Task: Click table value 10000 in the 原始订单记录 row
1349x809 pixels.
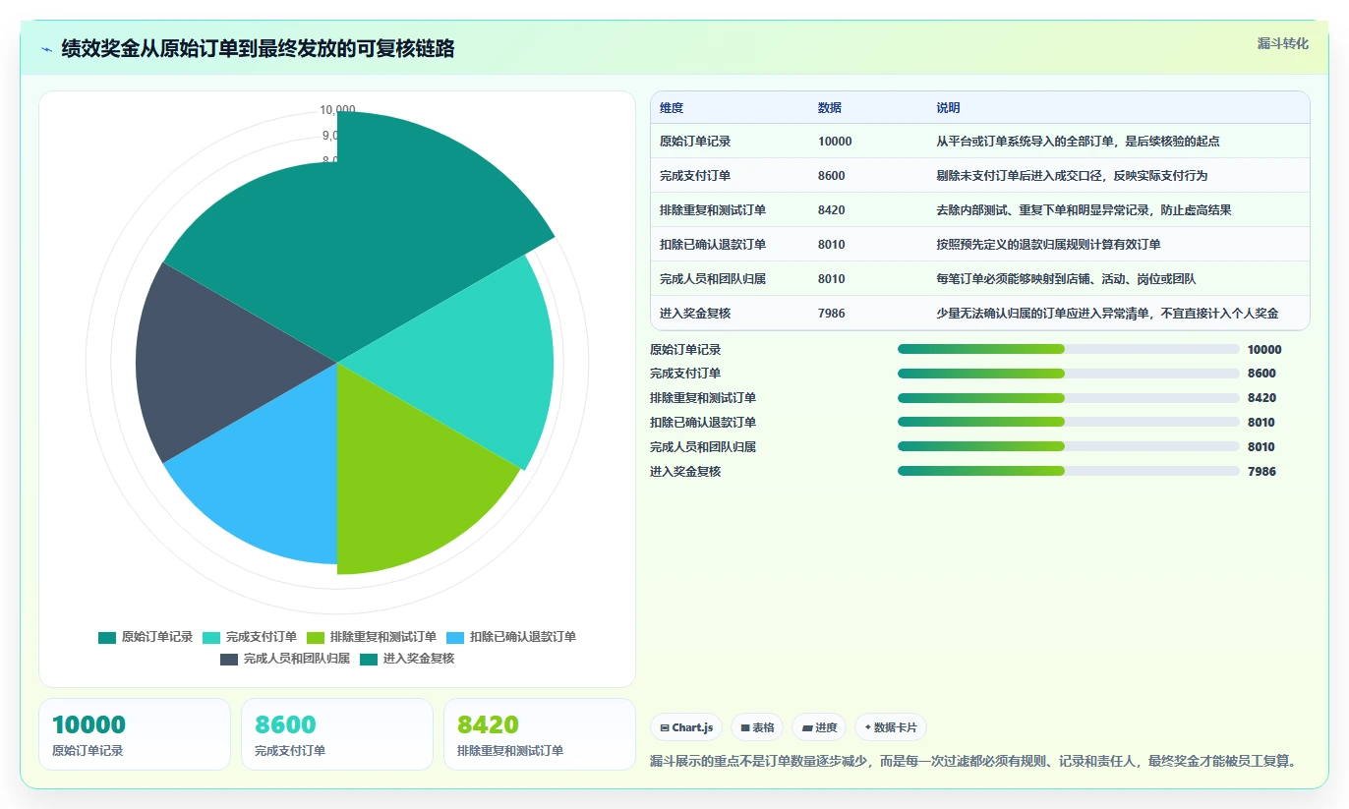Action: (835, 142)
